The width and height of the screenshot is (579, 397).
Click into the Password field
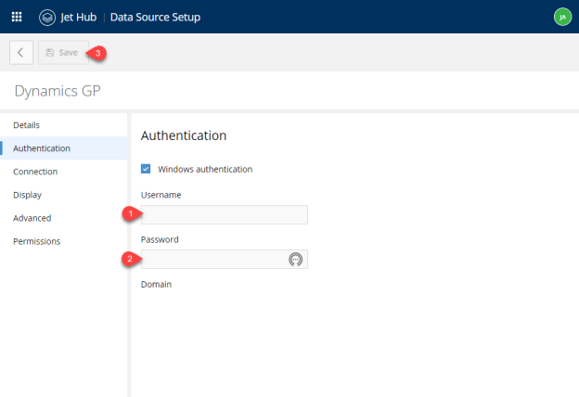point(225,259)
